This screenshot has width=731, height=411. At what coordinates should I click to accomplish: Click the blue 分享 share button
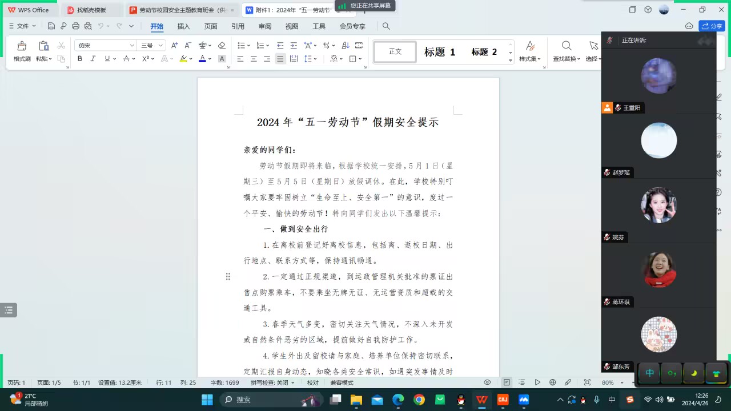[x=712, y=26]
